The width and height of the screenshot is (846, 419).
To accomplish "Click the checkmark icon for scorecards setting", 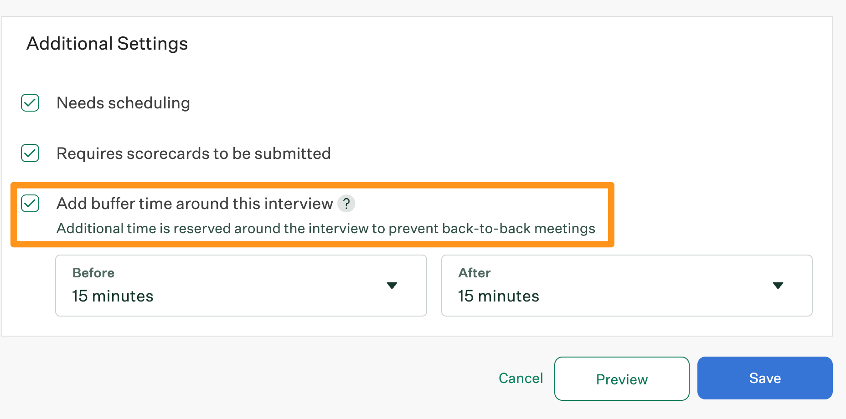I will (x=30, y=153).
